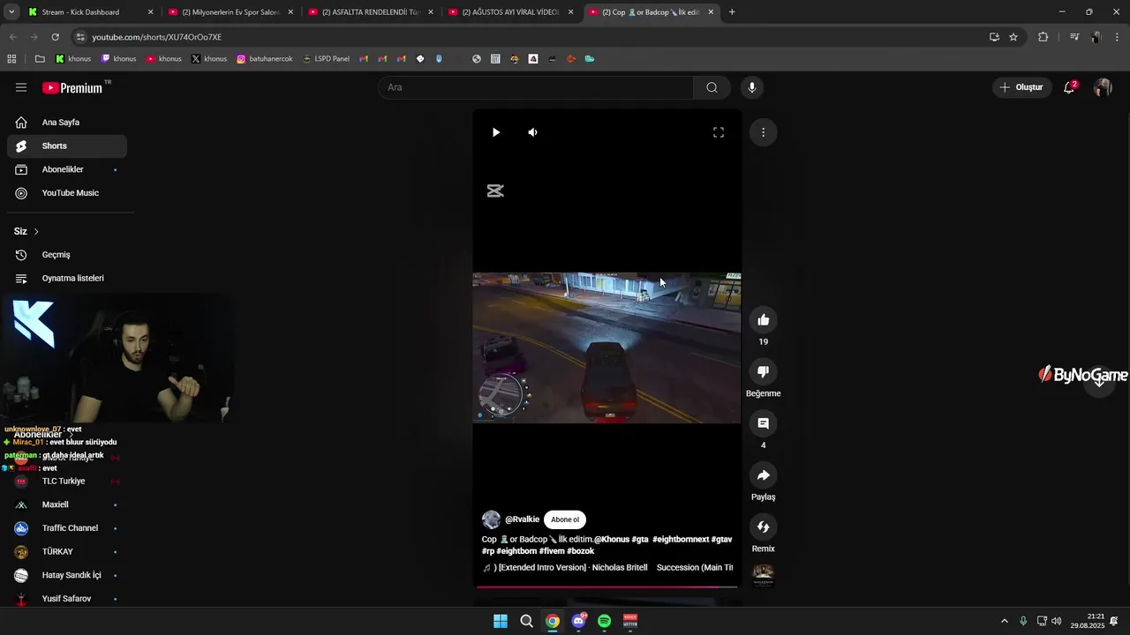Open the Windows Start menu
The image size is (1130, 635).
501,621
